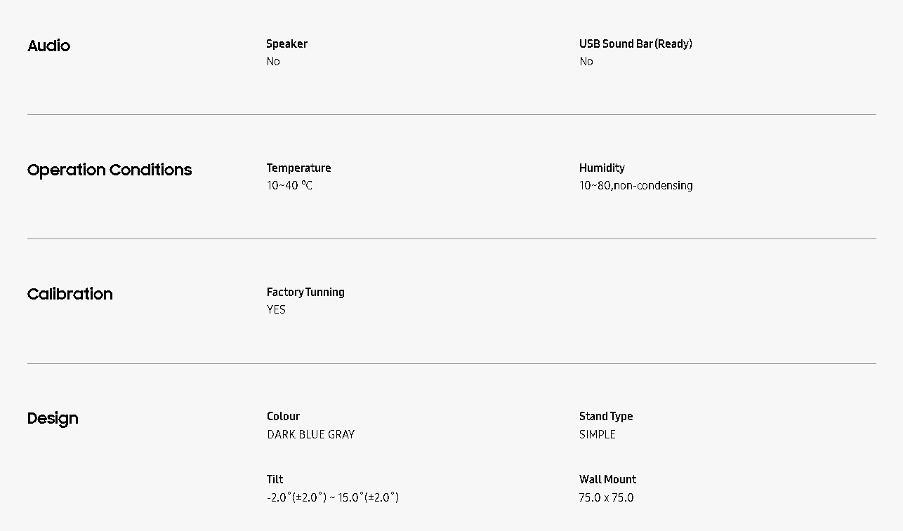The image size is (903, 531).
Task: Select the Stand Type label
Action: point(606,416)
